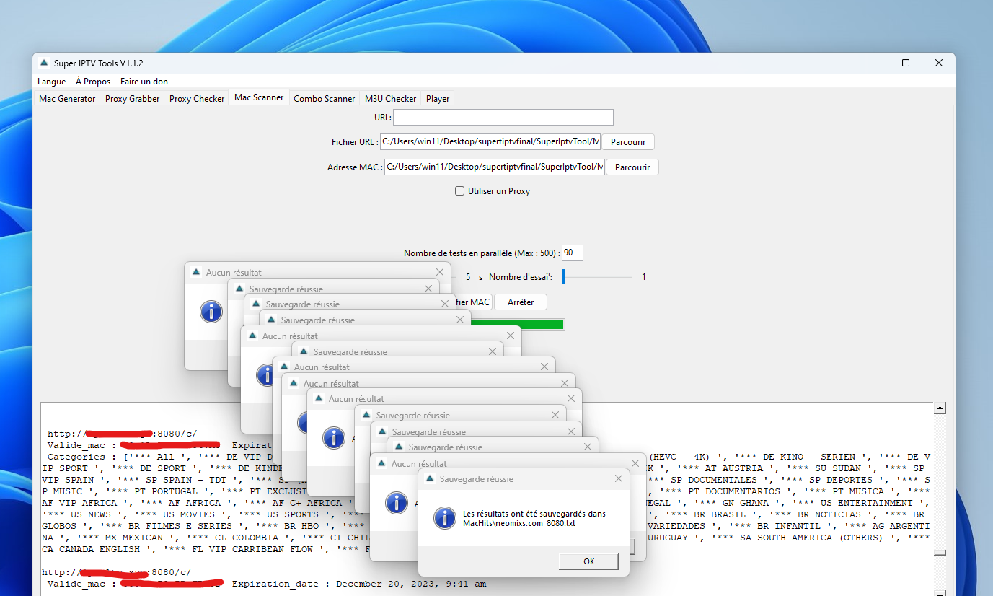The height and width of the screenshot is (596, 993).
Task: Enable the 'Utiliser un Proxy' checkbox
Action: pyautogui.click(x=459, y=191)
